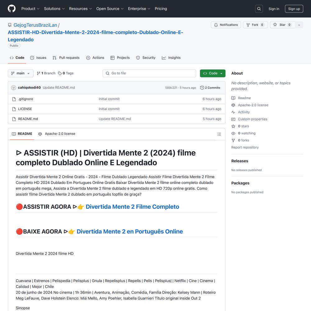Viewport: 311px width, 311px height.
Task: Open the repository name link
Action: tap(95, 36)
